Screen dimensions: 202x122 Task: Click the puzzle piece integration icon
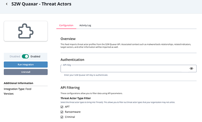coord(26,31)
